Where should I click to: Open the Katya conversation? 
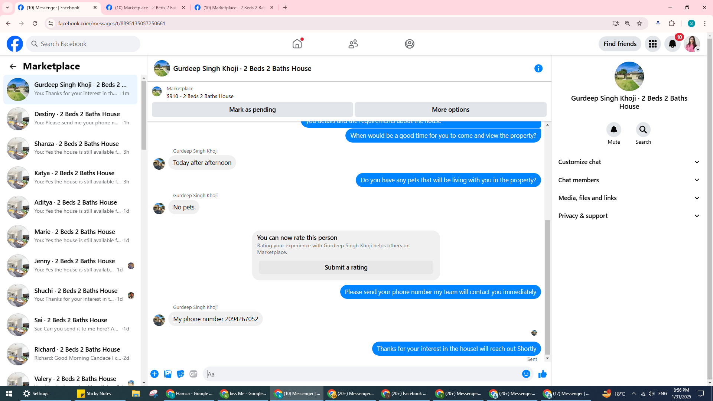coord(71,177)
